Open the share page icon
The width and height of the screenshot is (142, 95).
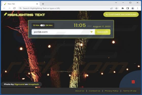[111, 8]
